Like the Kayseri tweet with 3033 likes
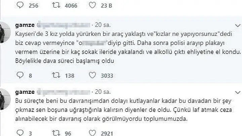Image resolution: width=242 pixels, height=136 pixels. (92, 75)
